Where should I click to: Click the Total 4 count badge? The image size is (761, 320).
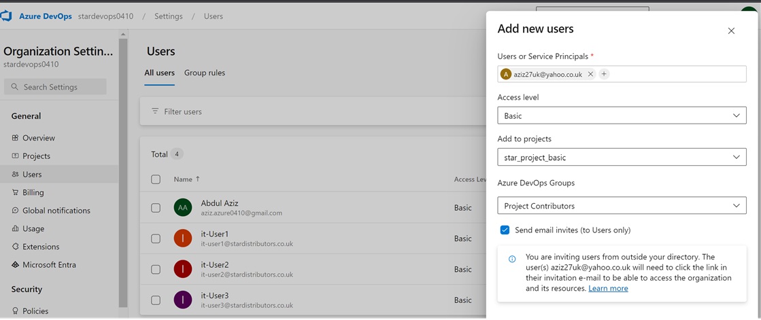(177, 154)
